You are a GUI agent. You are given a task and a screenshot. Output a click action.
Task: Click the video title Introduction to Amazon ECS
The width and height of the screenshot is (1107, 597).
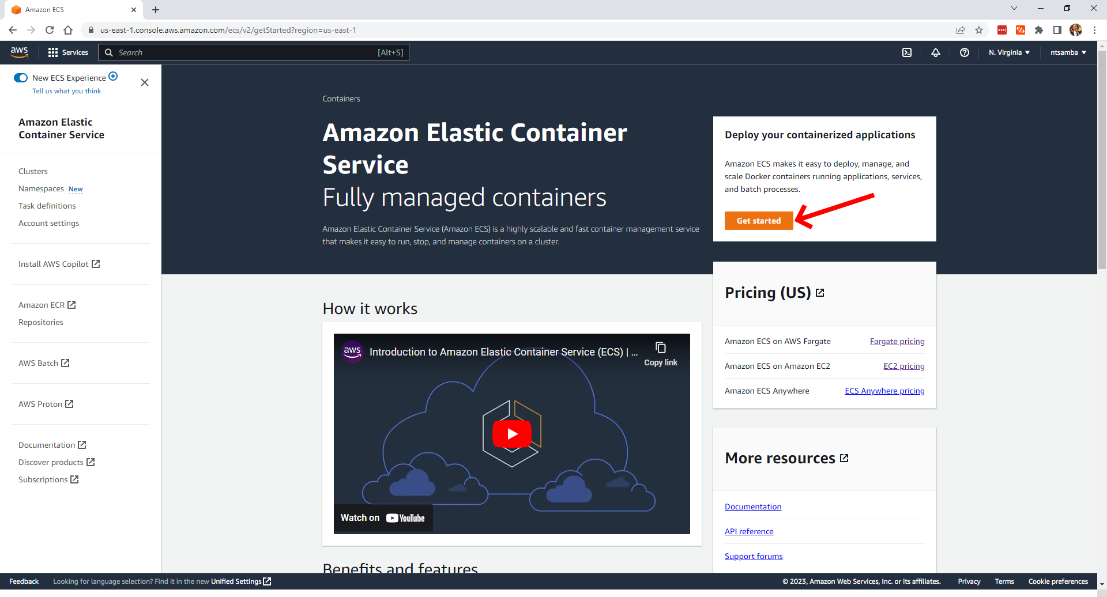(503, 352)
